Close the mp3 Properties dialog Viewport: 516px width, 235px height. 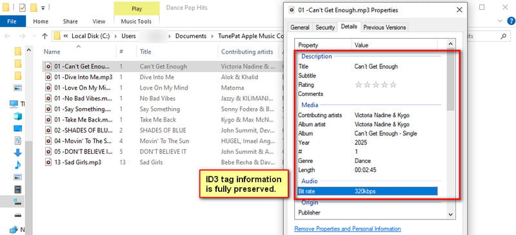459,10
